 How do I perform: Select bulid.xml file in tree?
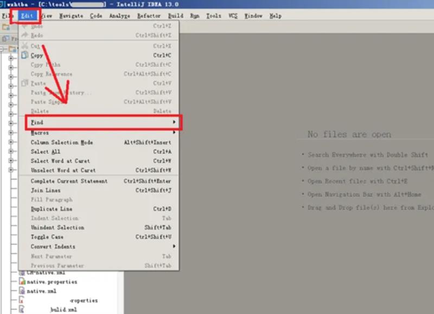click(x=63, y=310)
